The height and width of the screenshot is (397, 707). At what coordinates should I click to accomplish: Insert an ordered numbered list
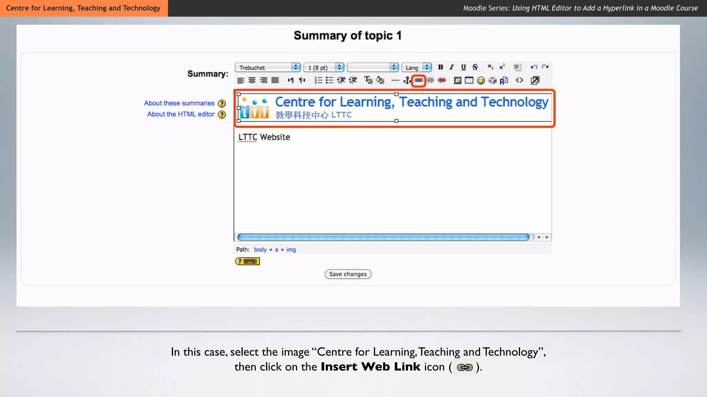coord(318,80)
